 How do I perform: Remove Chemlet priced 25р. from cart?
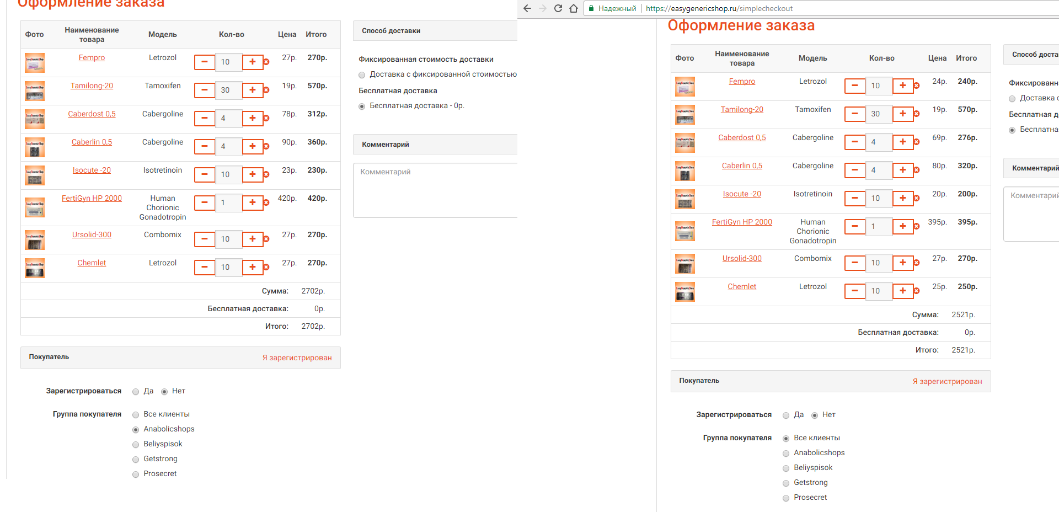[917, 291]
